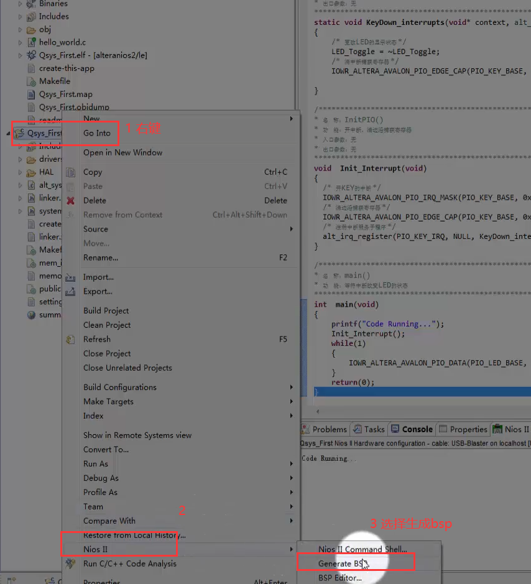Click the alt_sys source file icon

pos(32,185)
